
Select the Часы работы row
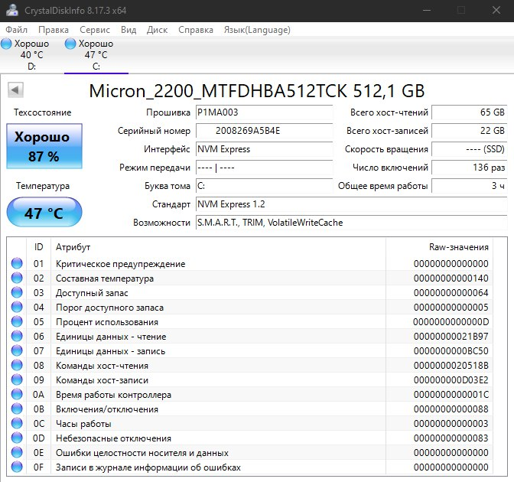click(250, 423)
